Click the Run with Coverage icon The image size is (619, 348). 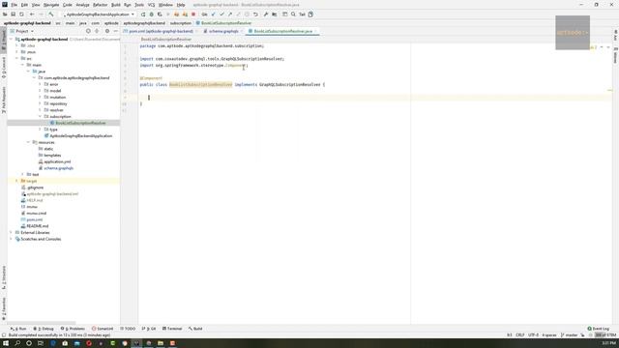pos(160,14)
